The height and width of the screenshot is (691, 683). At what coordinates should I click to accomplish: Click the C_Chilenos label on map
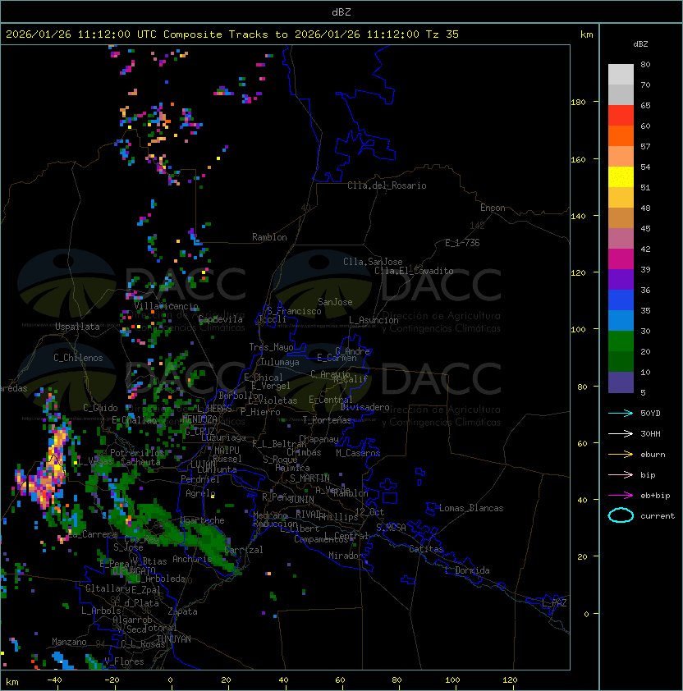pos(78,358)
